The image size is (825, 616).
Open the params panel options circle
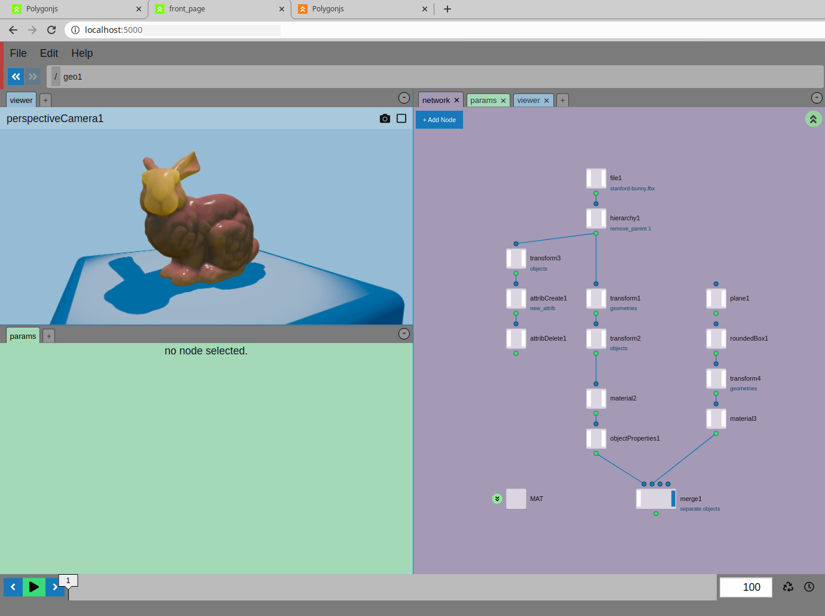(404, 333)
